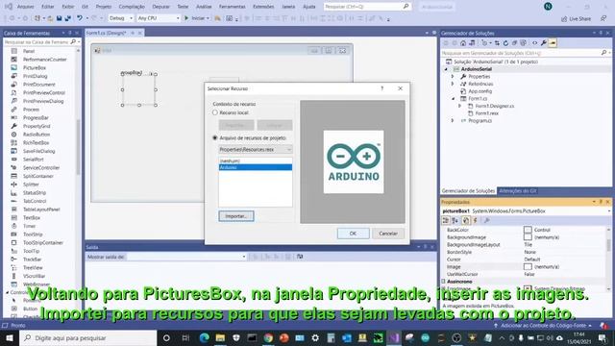Viewport: 615px width, 346px height.
Task: Click Home icon in Gerenciador de Soluções toolbar
Action: pos(463,43)
